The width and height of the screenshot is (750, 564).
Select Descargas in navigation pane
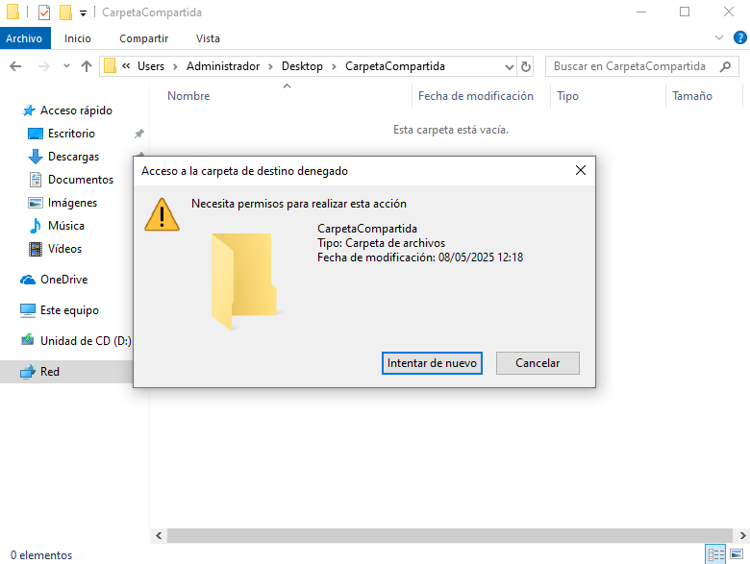(x=73, y=157)
